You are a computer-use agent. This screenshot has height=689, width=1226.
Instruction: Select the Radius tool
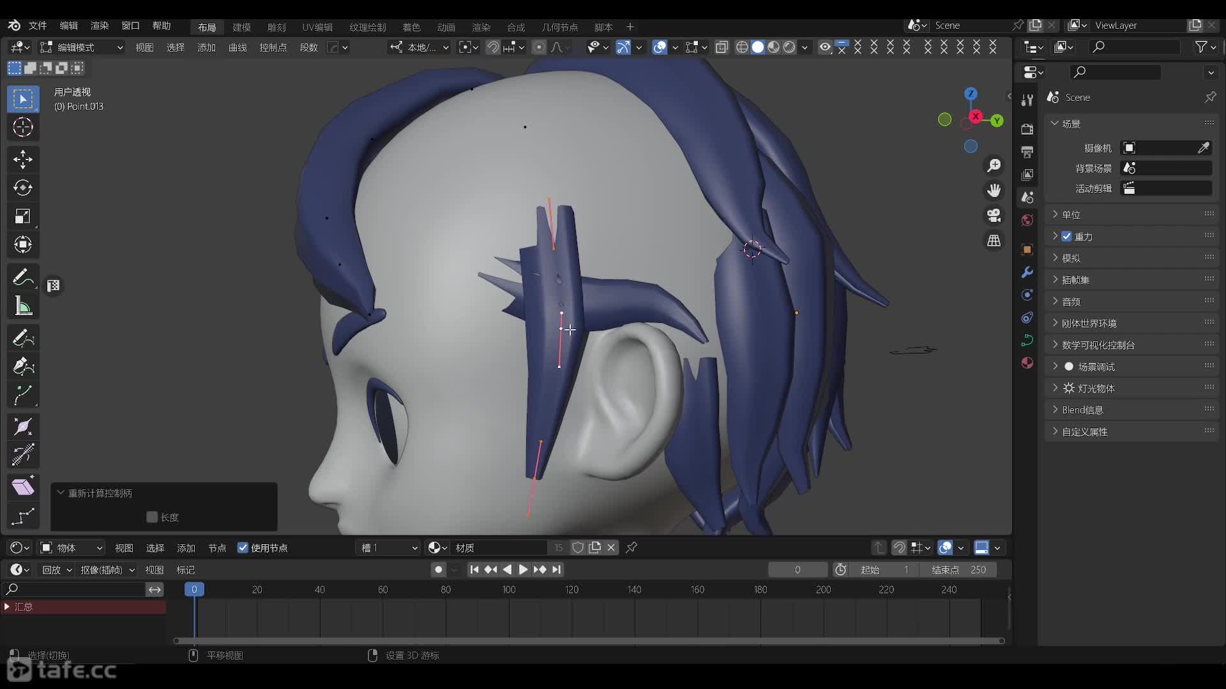coord(23,427)
